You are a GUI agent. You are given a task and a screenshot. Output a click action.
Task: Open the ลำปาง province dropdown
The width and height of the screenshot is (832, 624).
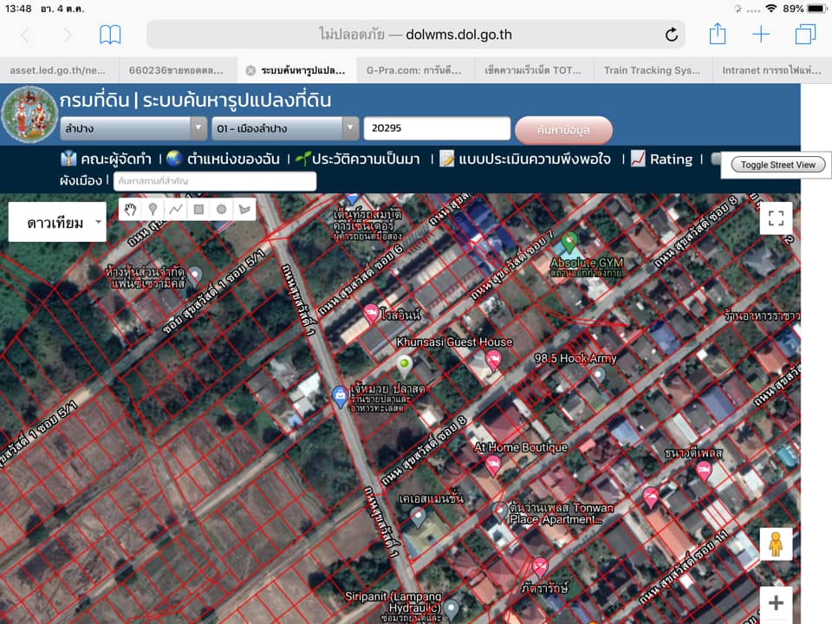[x=133, y=128]
